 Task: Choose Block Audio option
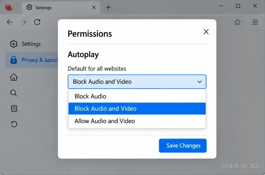coord(137,97)
